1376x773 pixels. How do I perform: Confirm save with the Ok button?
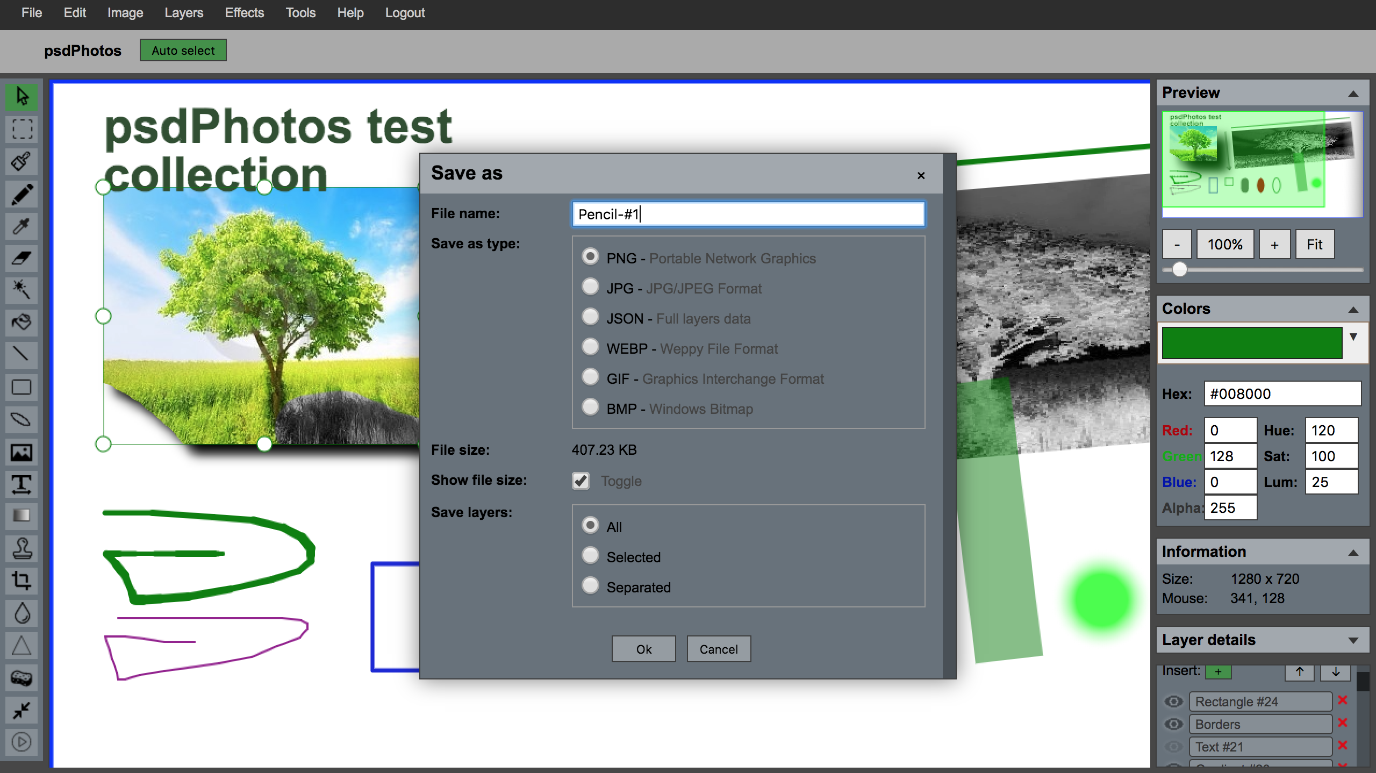pos(643,649)
